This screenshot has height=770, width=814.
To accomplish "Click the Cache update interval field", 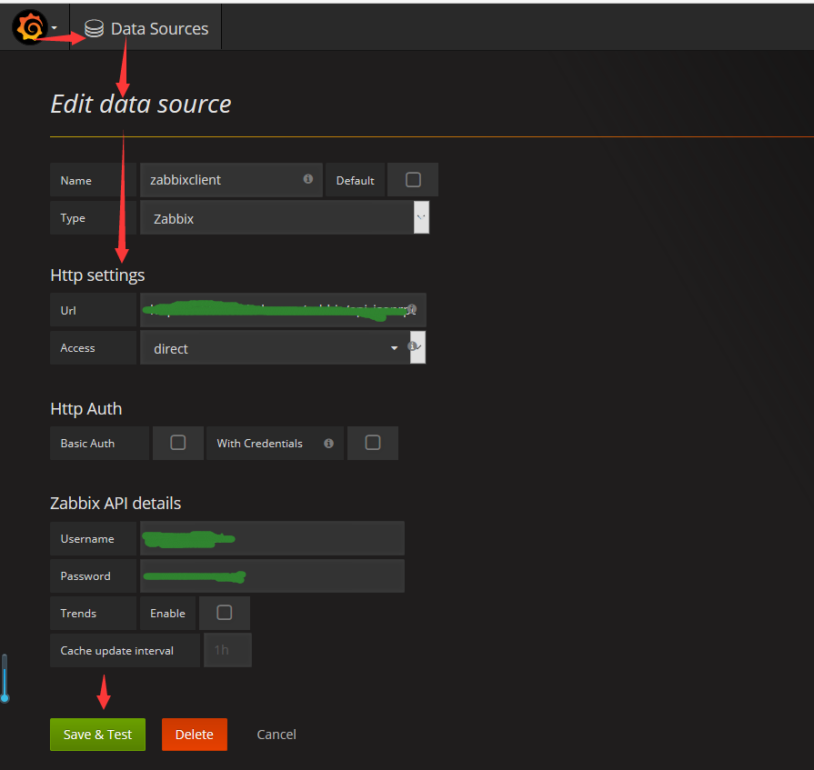I will (x=228, y=650).
